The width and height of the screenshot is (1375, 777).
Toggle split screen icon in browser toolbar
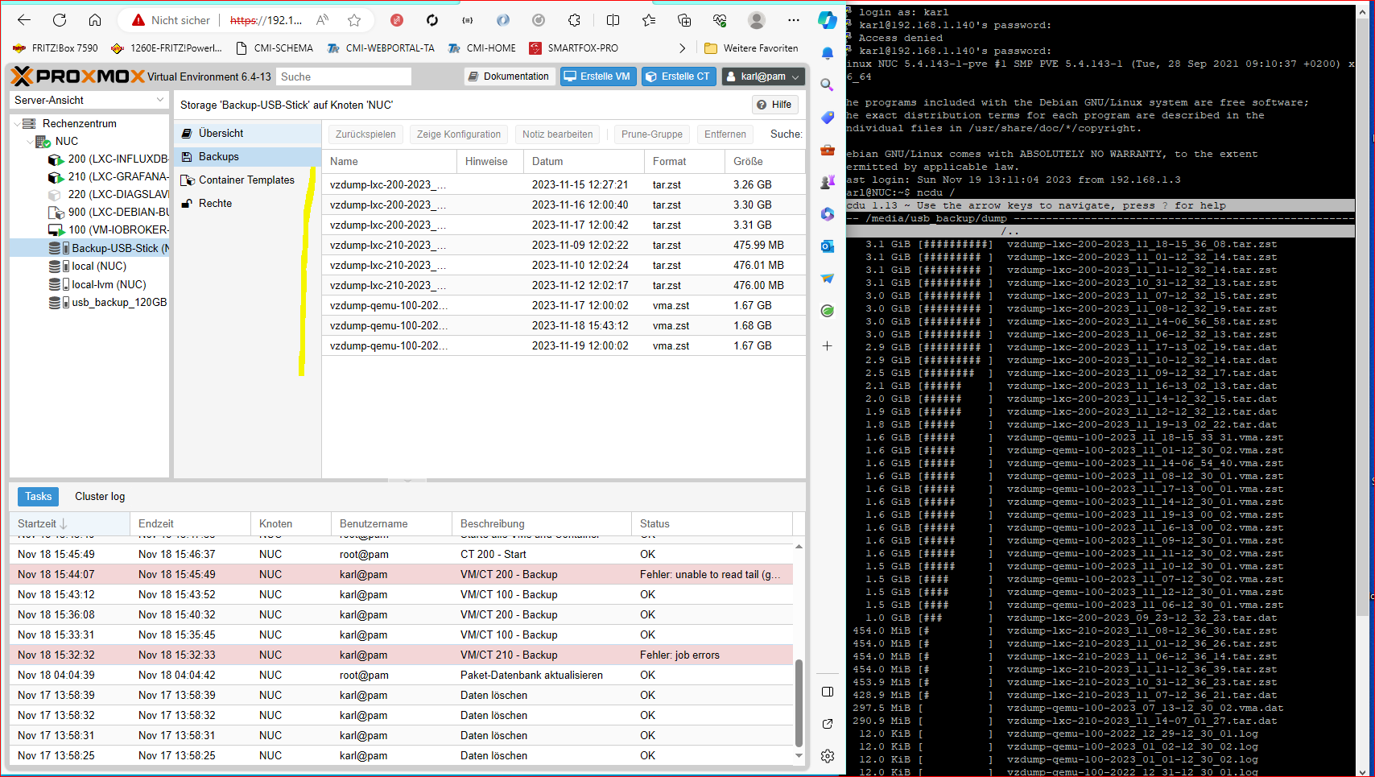click(613, 20)
